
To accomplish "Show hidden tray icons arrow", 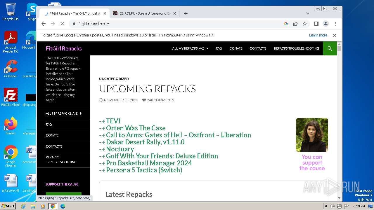I will pos(326,206).
